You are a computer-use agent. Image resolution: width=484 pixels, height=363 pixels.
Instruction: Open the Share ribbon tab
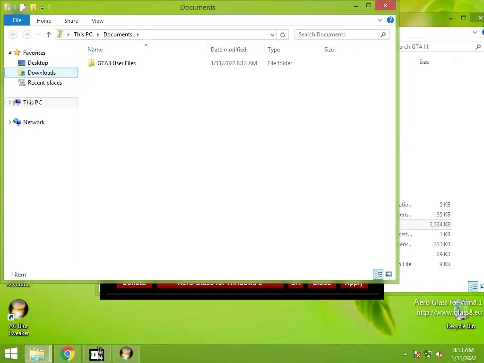pyautogui.click(x=71, y=21)
